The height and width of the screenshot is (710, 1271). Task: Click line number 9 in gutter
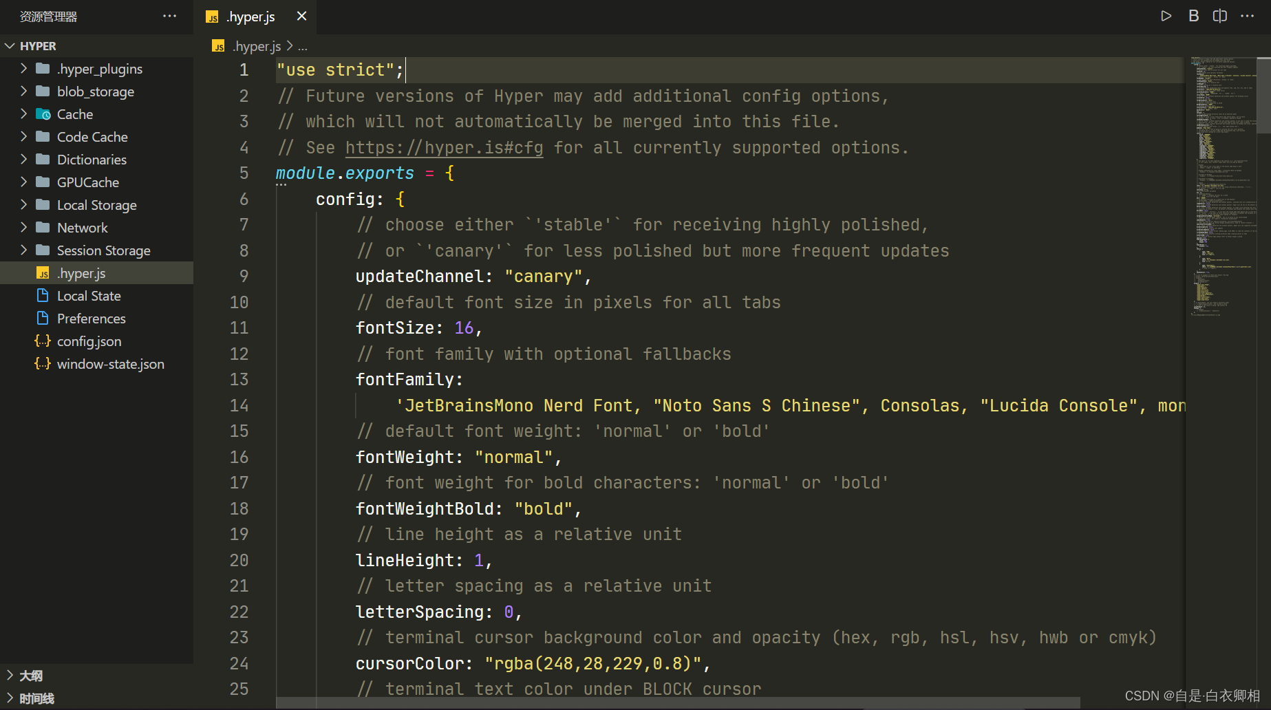tap(244, 277)
